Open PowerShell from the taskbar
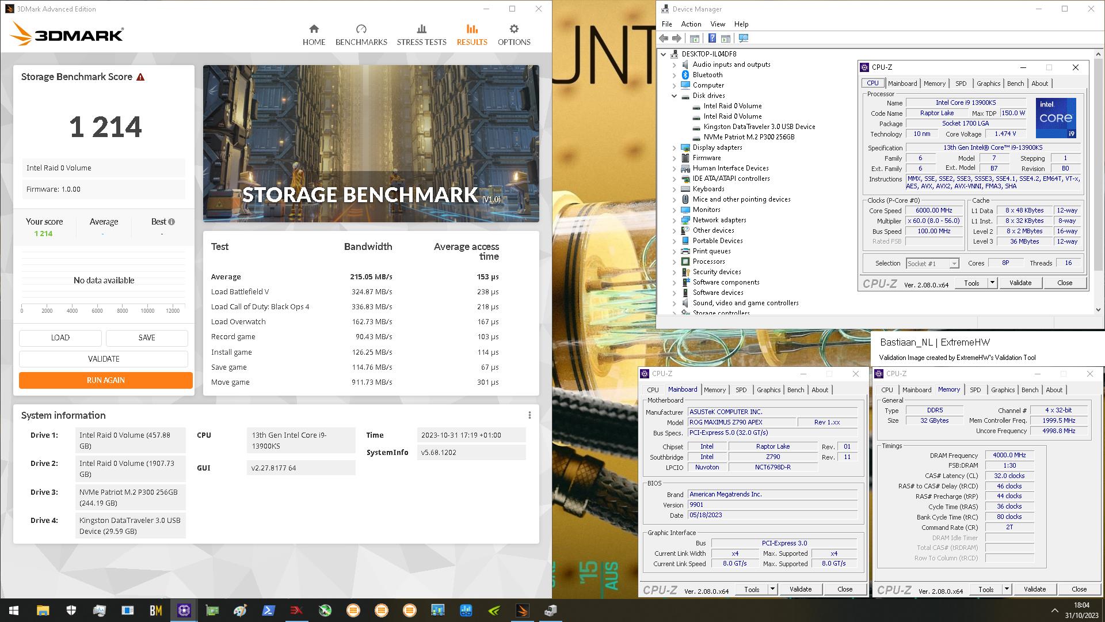Screen dimensions: 1105x622 tap(268, 610)
